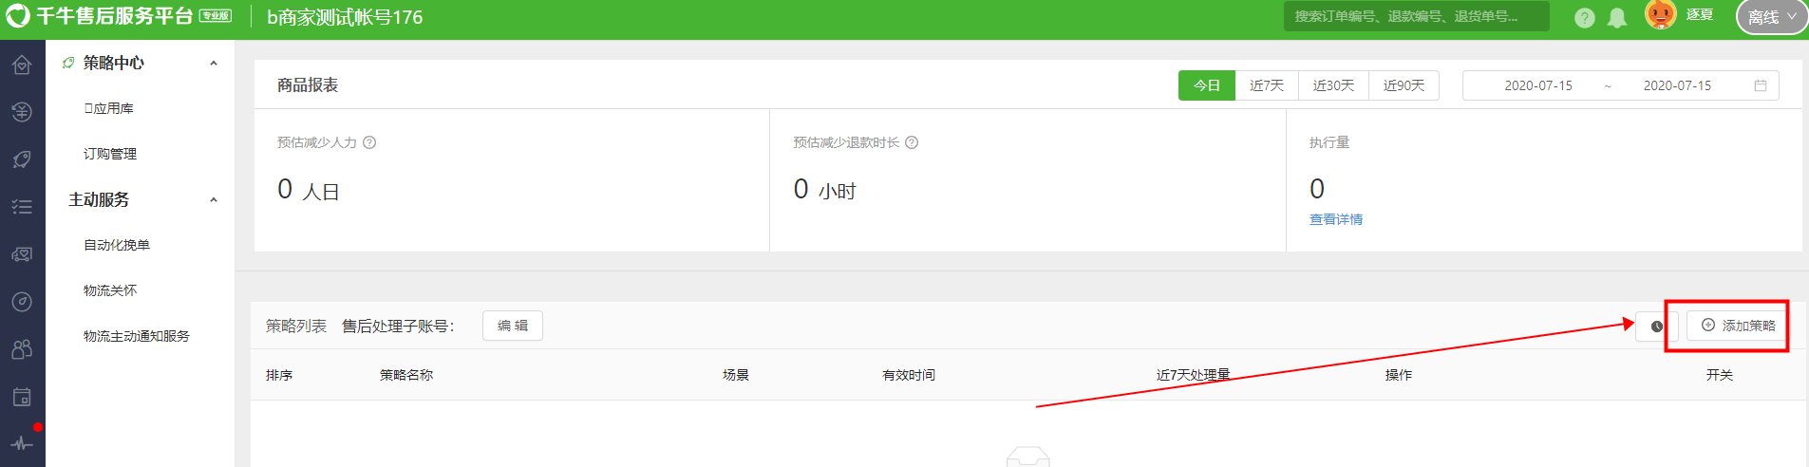Open the people icon in sidebar

[x=22, y=349]
